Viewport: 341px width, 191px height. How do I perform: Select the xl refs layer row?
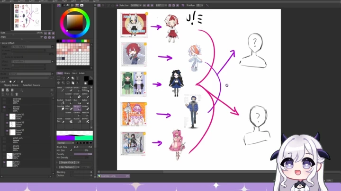(28, 148)
